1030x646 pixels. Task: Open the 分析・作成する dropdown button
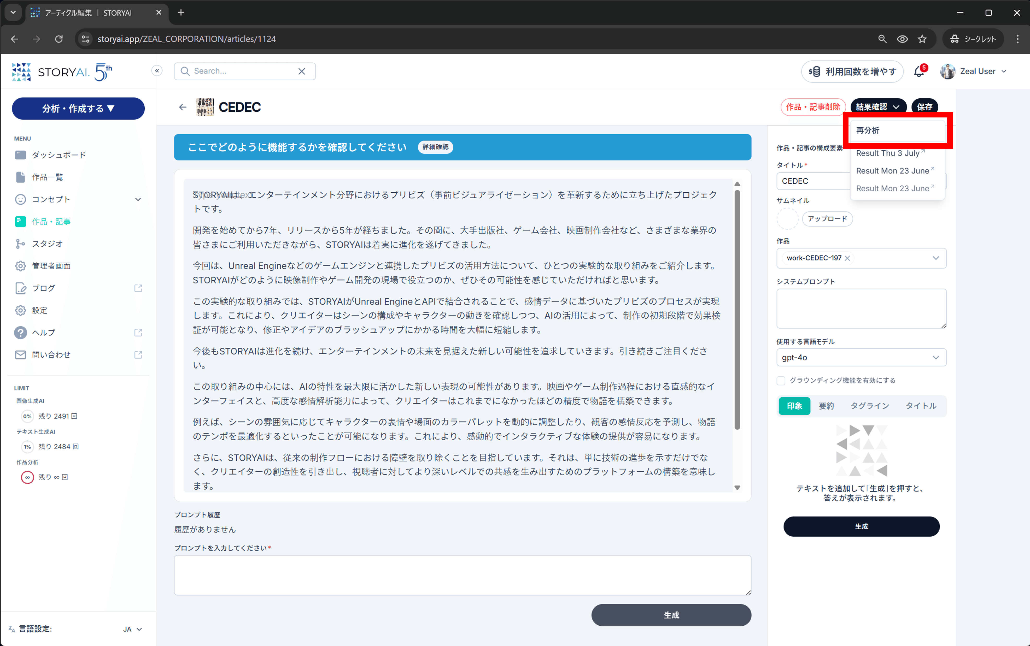coord(78,109)
